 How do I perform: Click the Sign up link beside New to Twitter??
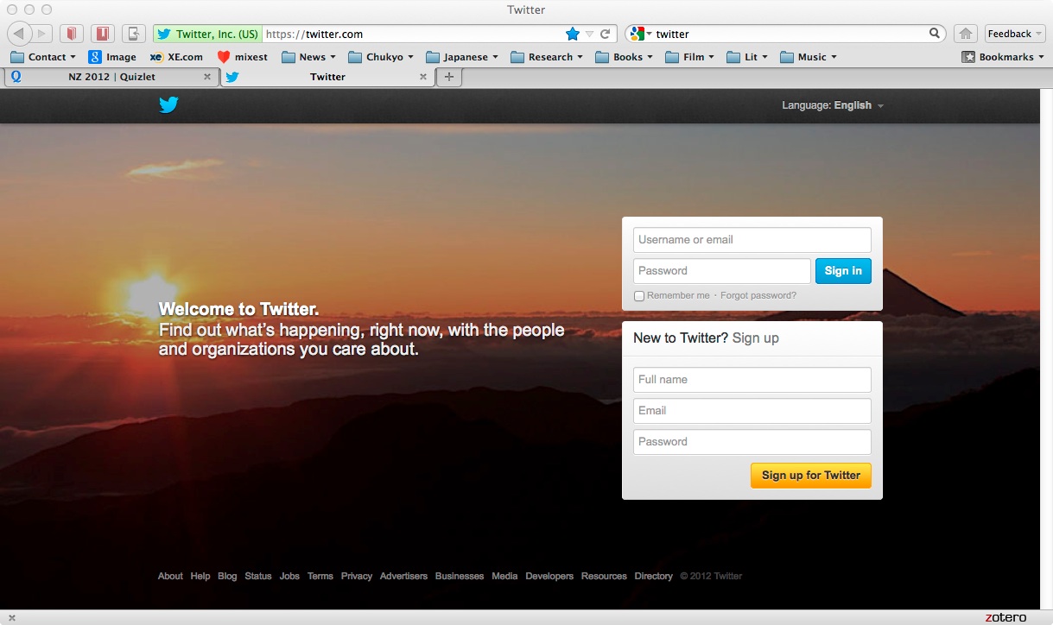pos(755,338)
